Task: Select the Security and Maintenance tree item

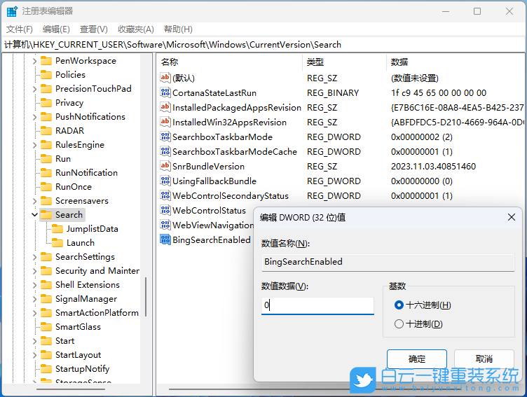Action: (97, 271)
